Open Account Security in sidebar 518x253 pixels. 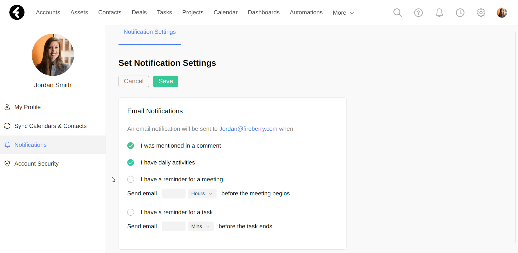53,164
